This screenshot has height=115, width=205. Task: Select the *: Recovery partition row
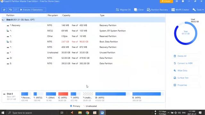point(83,25)
